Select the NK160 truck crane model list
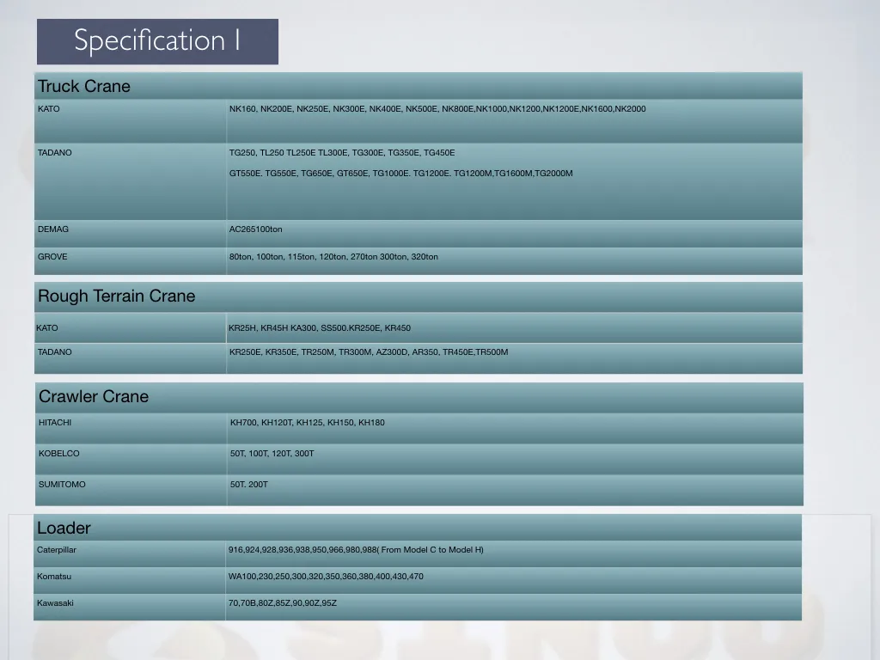This screenshot has width=880, height=660. (x=437, y=109)
